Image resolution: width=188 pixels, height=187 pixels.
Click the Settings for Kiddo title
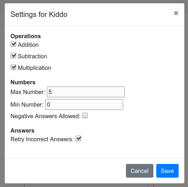click(x=39, y=14)
